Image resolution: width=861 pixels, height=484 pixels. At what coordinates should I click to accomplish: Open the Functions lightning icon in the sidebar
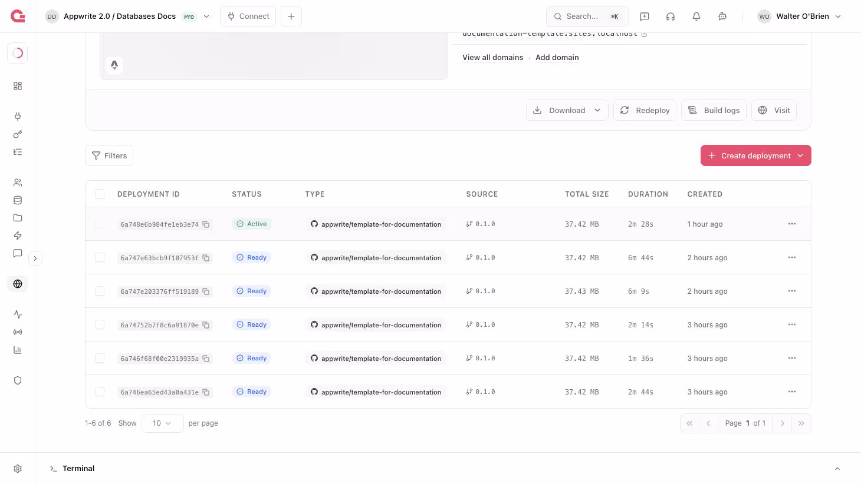click(18, 236)
